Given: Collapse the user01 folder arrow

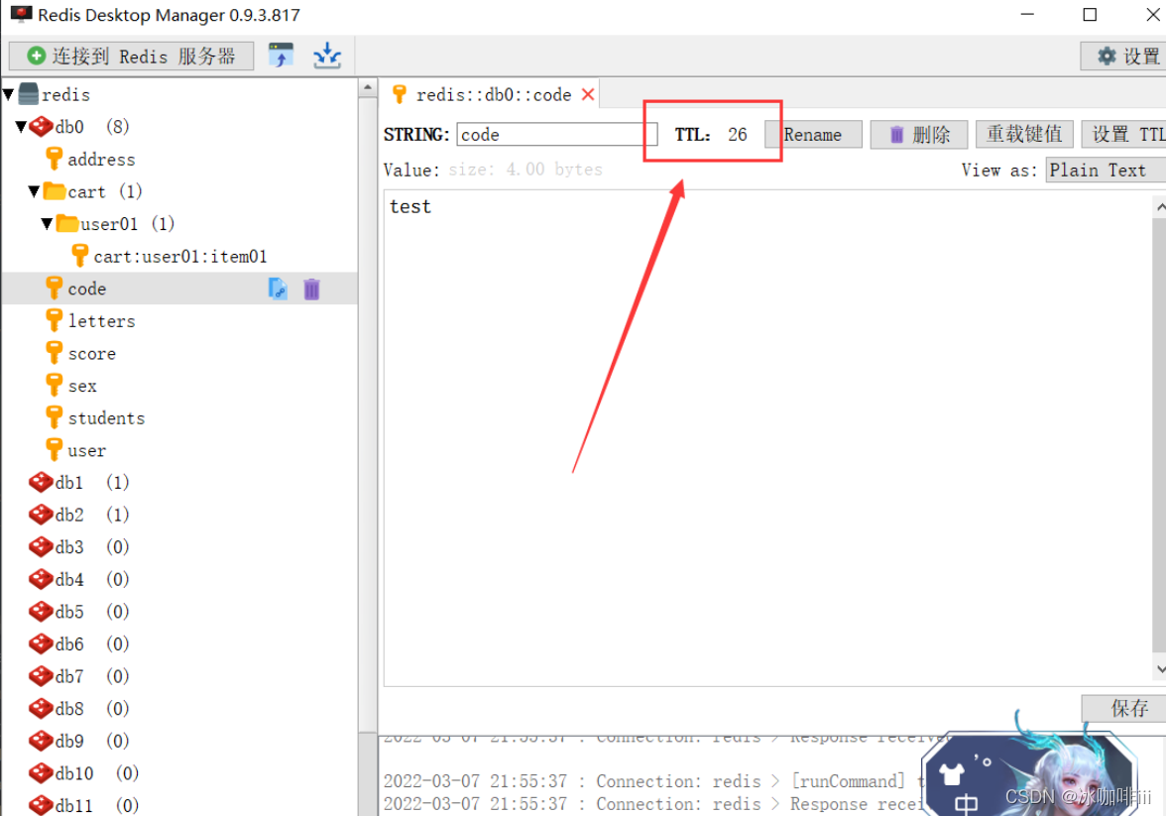Looking at the screenshot, I should 47,223.
